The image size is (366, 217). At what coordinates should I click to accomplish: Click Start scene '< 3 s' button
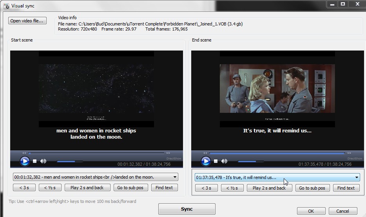coord(24,188)
